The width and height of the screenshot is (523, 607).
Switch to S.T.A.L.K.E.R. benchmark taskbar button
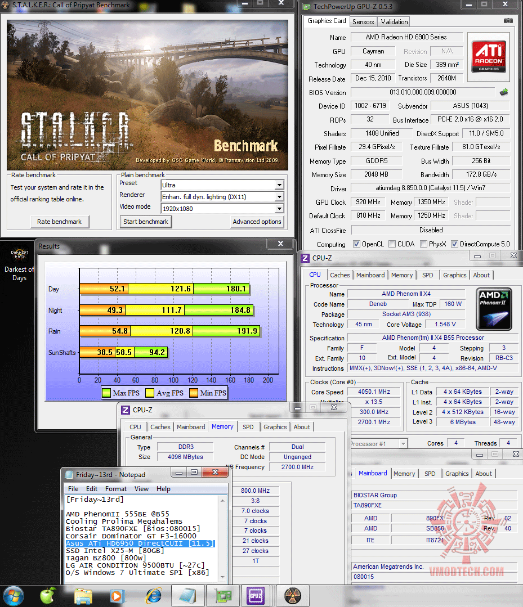click(293, 596)
